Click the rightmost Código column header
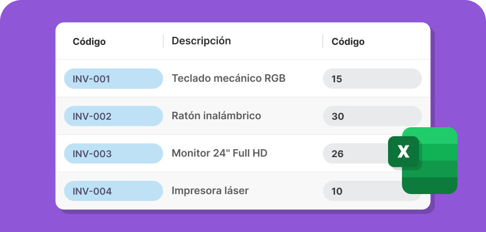The image size is (486, 232). [x=348, y=42]
